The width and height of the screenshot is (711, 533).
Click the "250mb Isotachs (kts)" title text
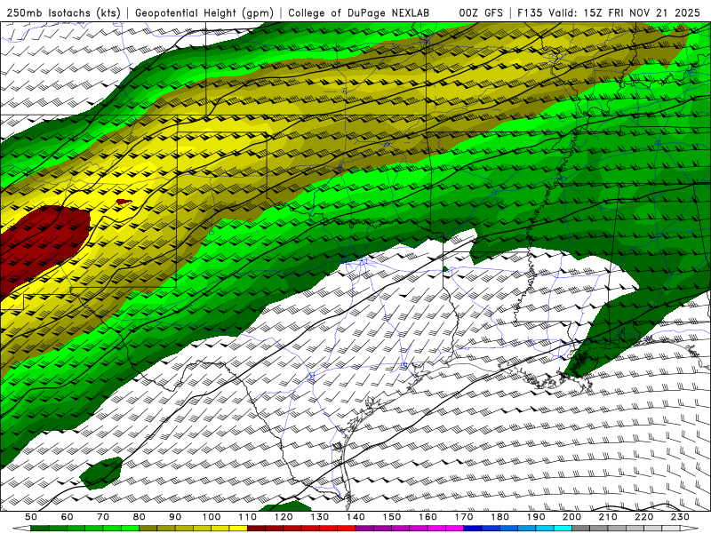point(64,12)
